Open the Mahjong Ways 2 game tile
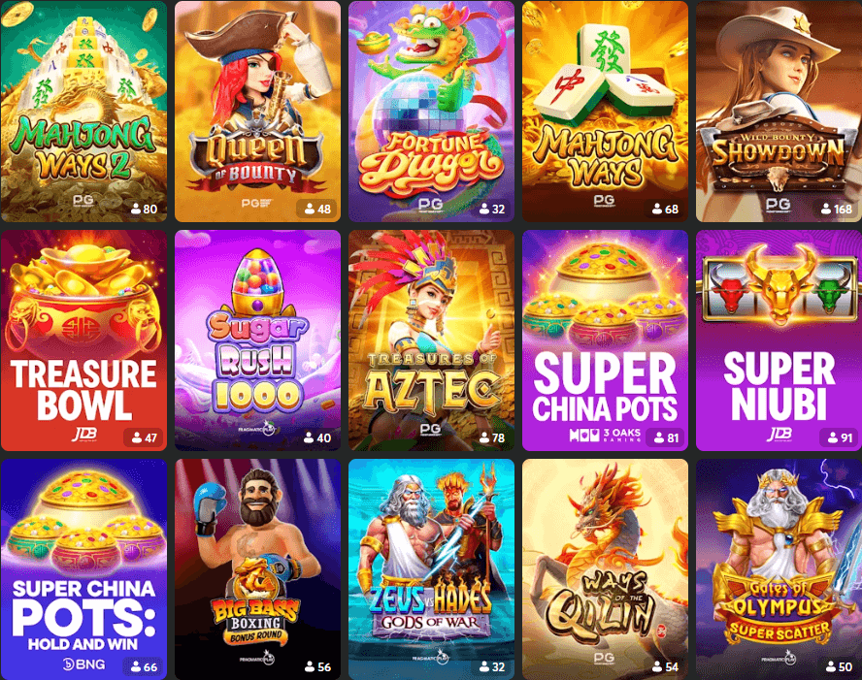 tap(83, 112)
